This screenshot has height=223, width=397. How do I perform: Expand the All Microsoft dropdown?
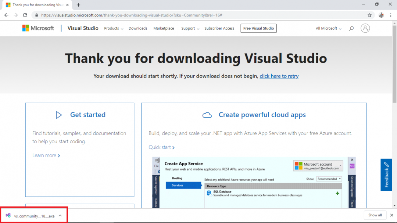click(x=328, y=28)
